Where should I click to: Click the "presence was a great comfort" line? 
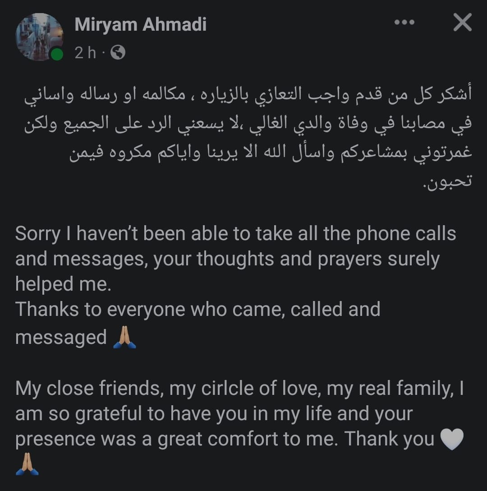224,440
